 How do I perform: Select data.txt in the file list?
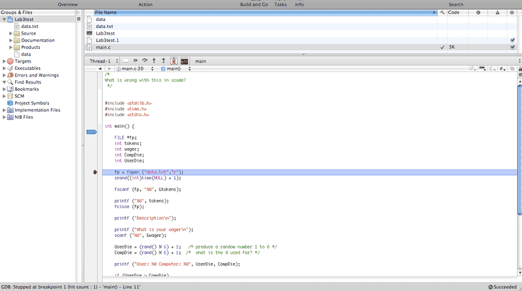click(x=104, y=26)
